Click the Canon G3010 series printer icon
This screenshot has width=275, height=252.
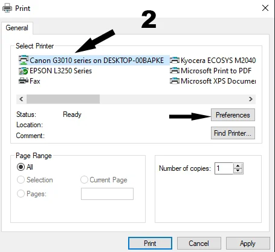(x=24, y=60)
